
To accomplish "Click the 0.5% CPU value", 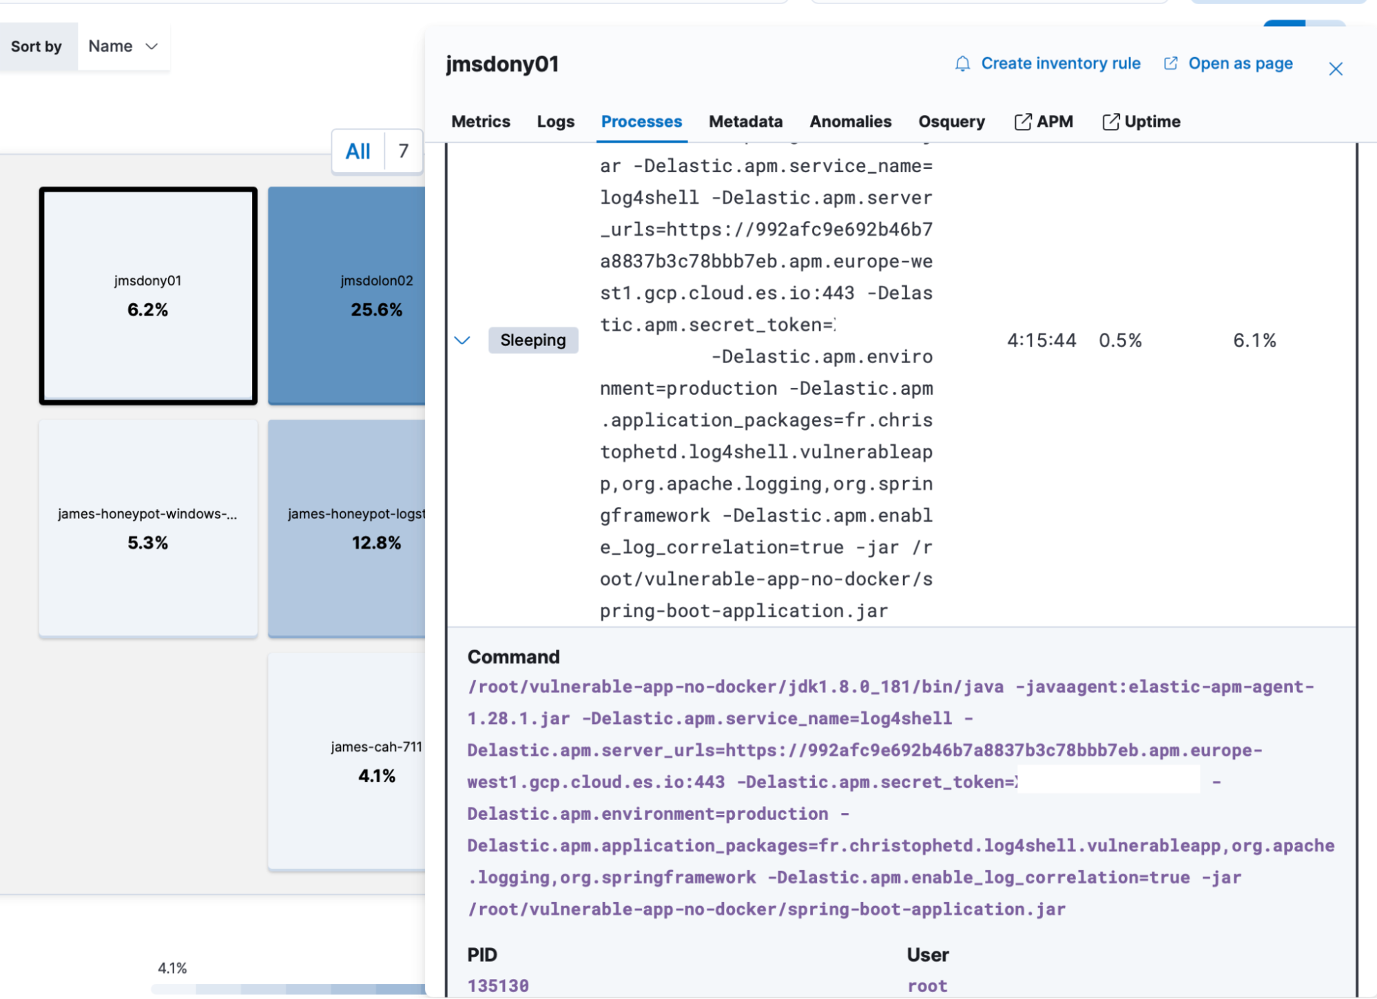I will point(1120,340).
